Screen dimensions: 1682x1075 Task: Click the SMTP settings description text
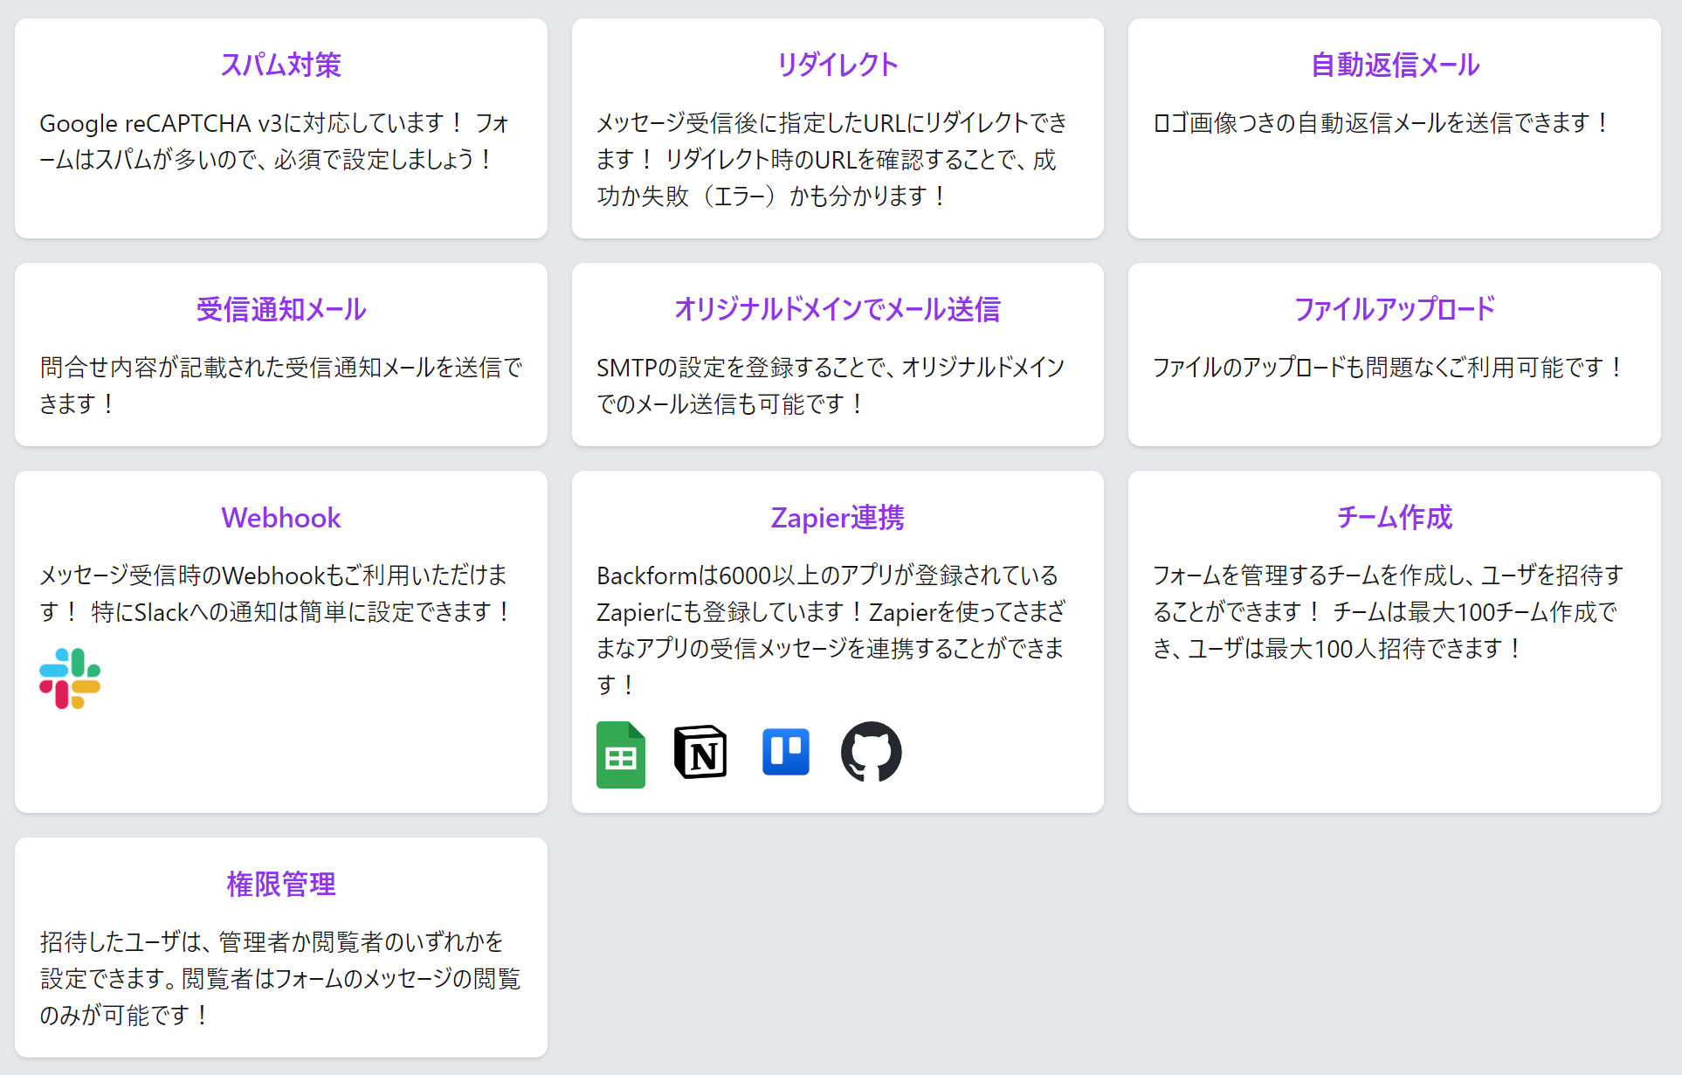pos(830,385)
